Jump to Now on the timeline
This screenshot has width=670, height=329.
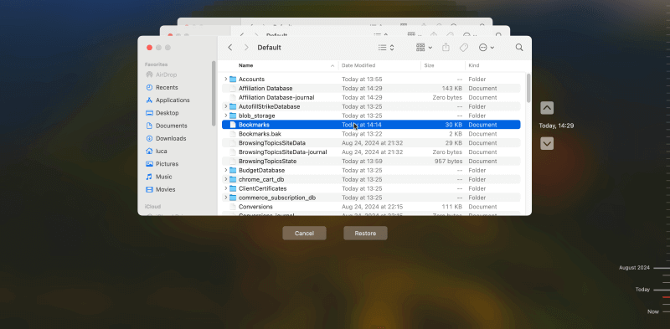tap(653, 312)
